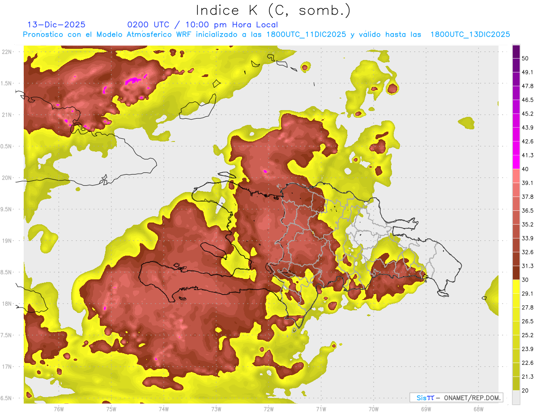537x415 pixels.
Task: Pick the bright yellow swatch between 29.1 and 30
Action: tap(516, 287)
